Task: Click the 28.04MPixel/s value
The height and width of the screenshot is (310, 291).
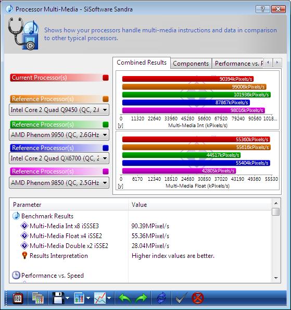Action: click(x=150, y=246)
